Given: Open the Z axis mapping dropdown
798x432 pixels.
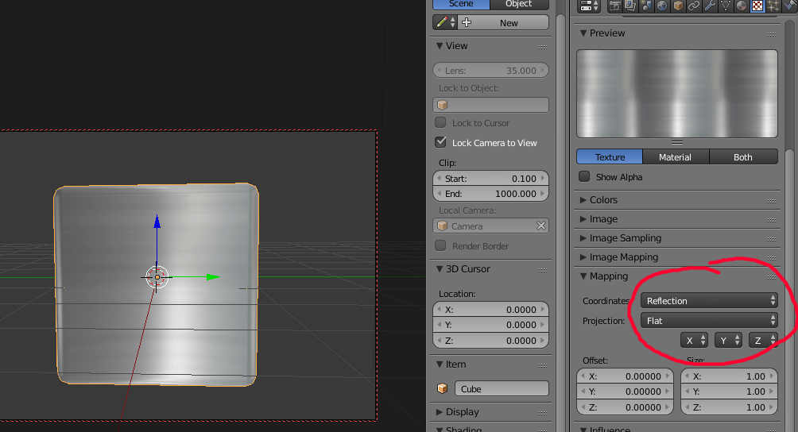Looking at the screenshot, I should coord(762,340).
